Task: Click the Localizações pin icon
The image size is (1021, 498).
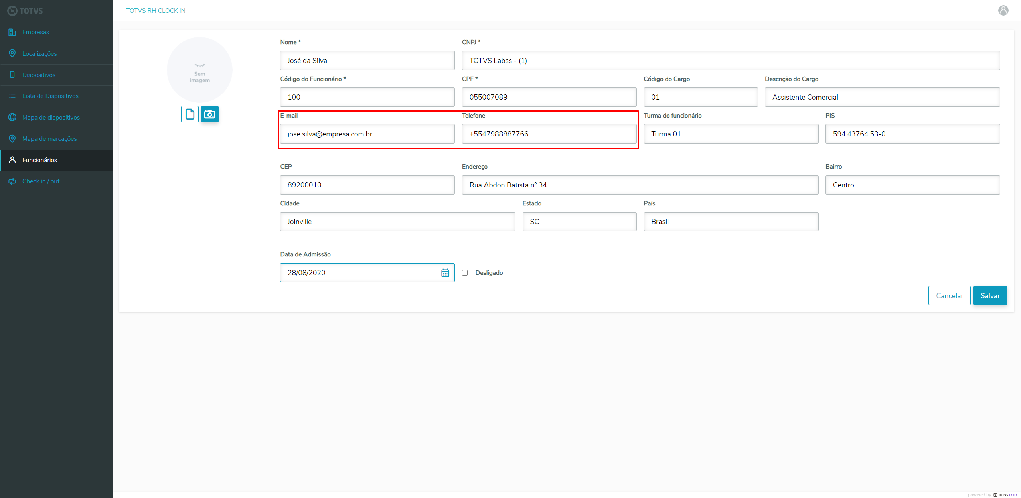Action: 12,53
